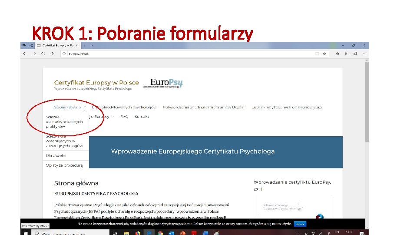Screen dimensions: 417x235
Task: Open the Strona główna menu item
Action: [68, 107]
